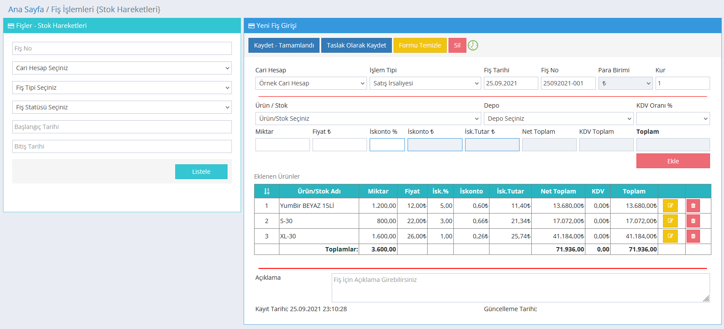Click the Ekle button
The width and height of the screenshot is (724, 329).
click(x=673, y=161)
